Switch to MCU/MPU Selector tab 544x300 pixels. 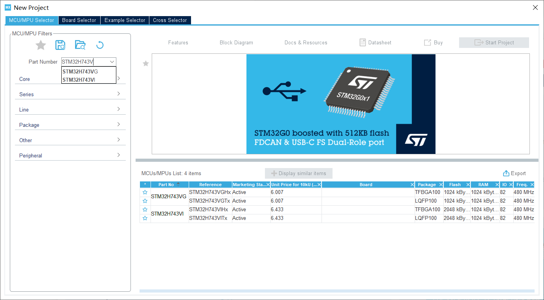click(x=32, y=20)
